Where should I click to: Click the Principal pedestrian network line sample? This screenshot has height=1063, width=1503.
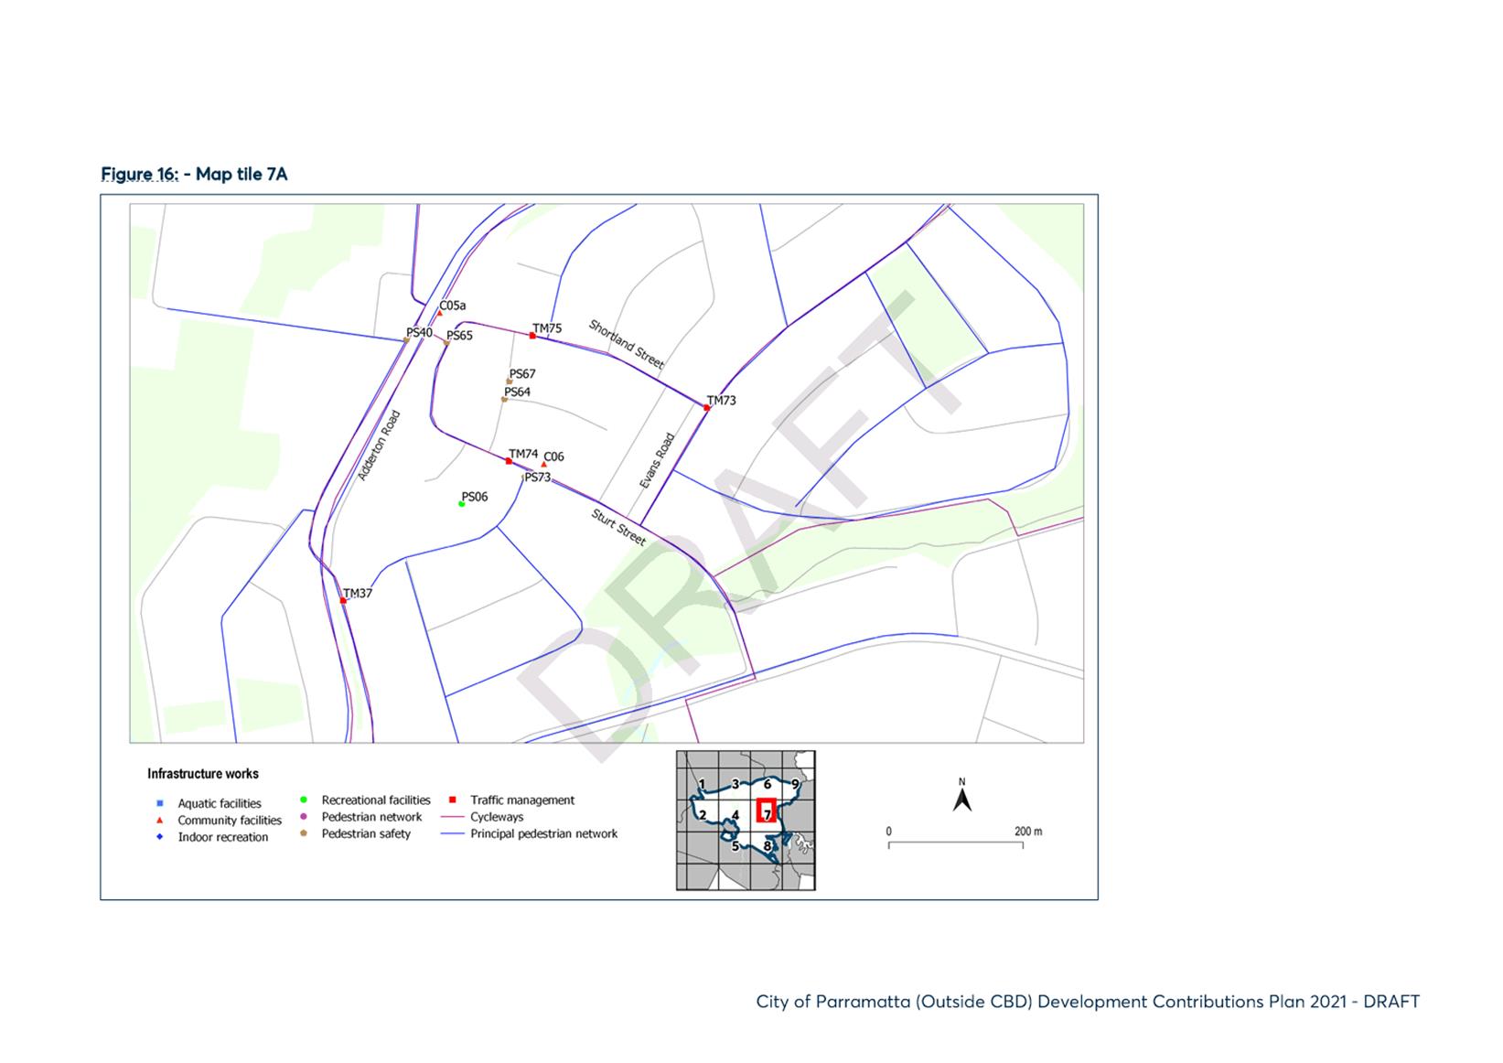[x=452, y=833]
